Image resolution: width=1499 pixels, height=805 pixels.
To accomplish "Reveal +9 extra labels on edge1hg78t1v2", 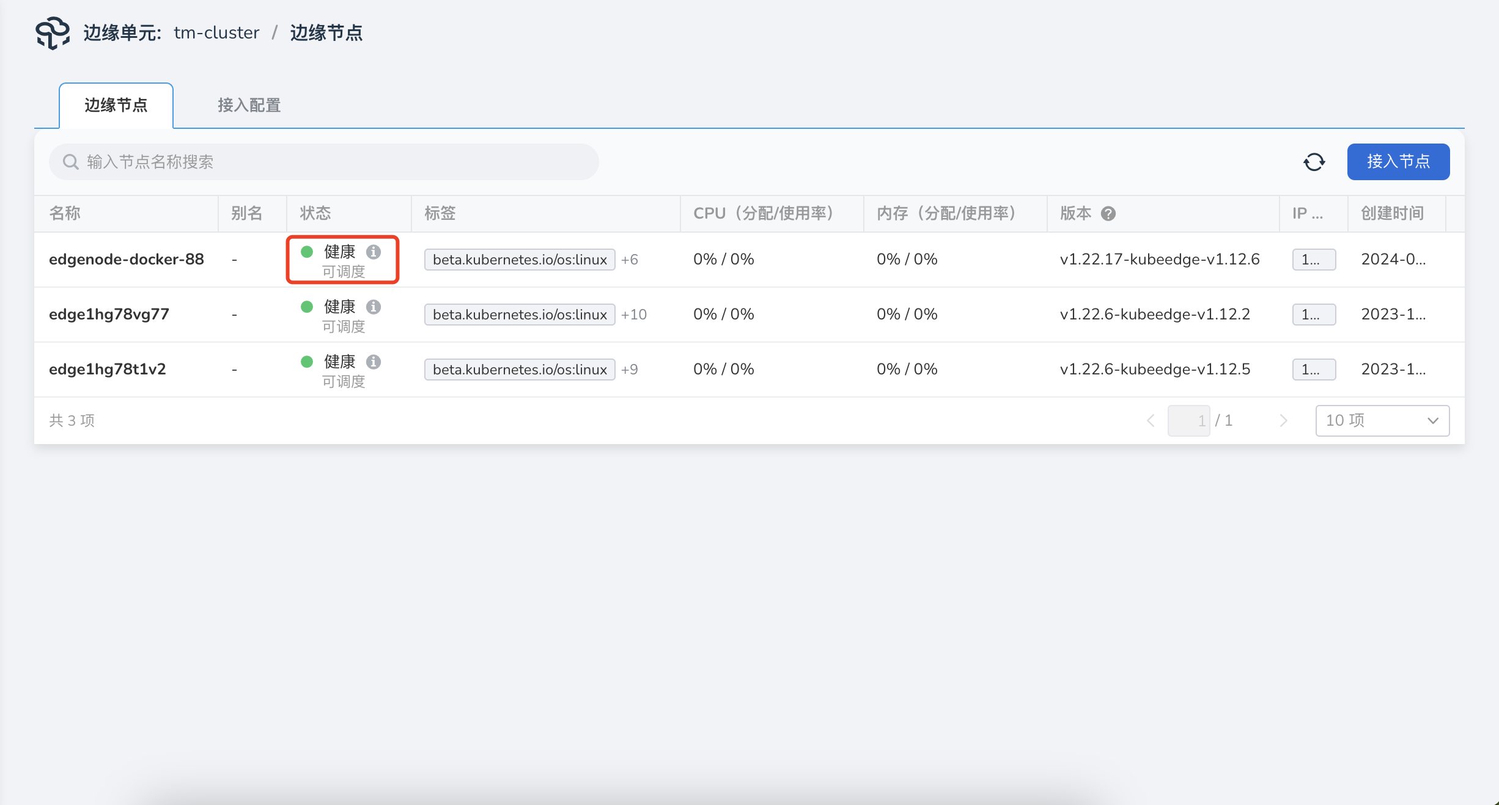I will pyautogui.click(x=630, y=369).
